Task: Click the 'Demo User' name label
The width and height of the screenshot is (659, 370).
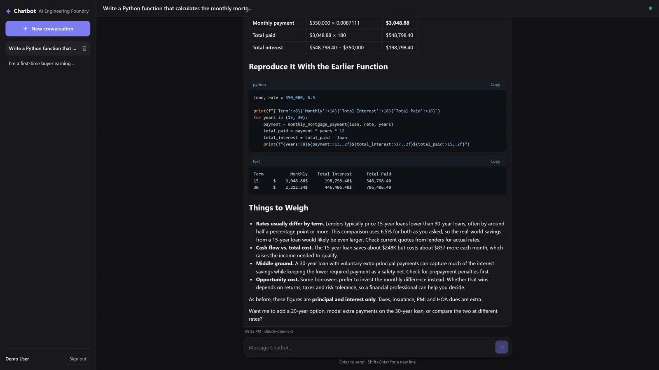Action: [x=17, y=359]
